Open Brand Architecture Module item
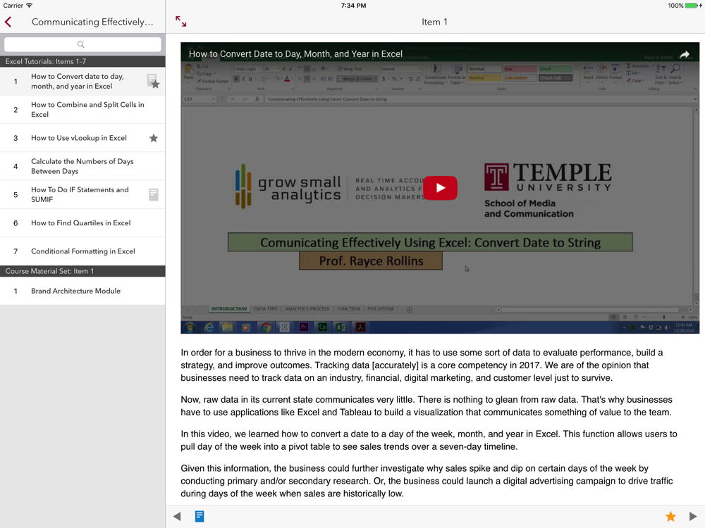The image size is (705, 528). click(x=82, y=291)
